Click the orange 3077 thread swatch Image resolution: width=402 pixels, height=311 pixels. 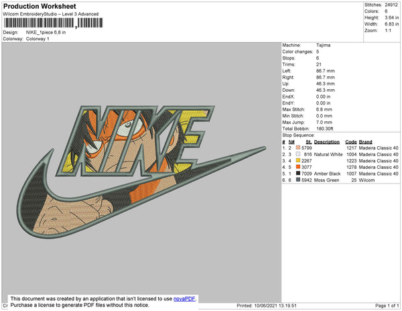point(298,167)
